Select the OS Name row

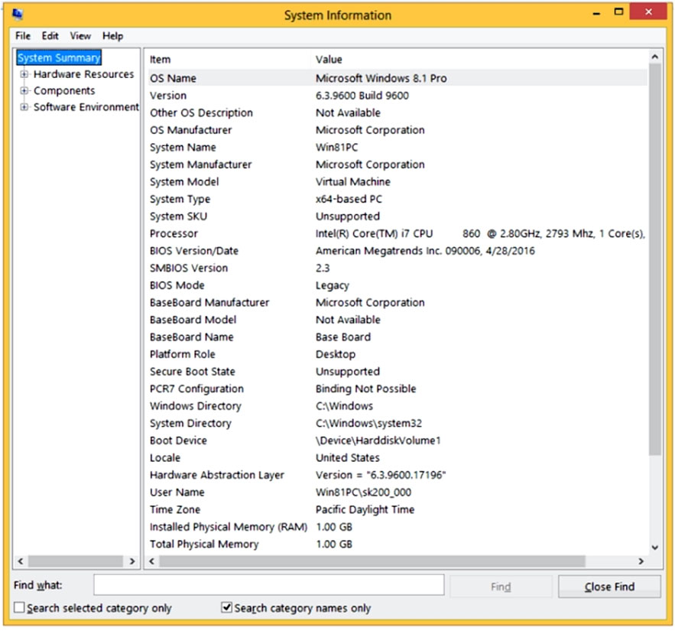[396, 78]
